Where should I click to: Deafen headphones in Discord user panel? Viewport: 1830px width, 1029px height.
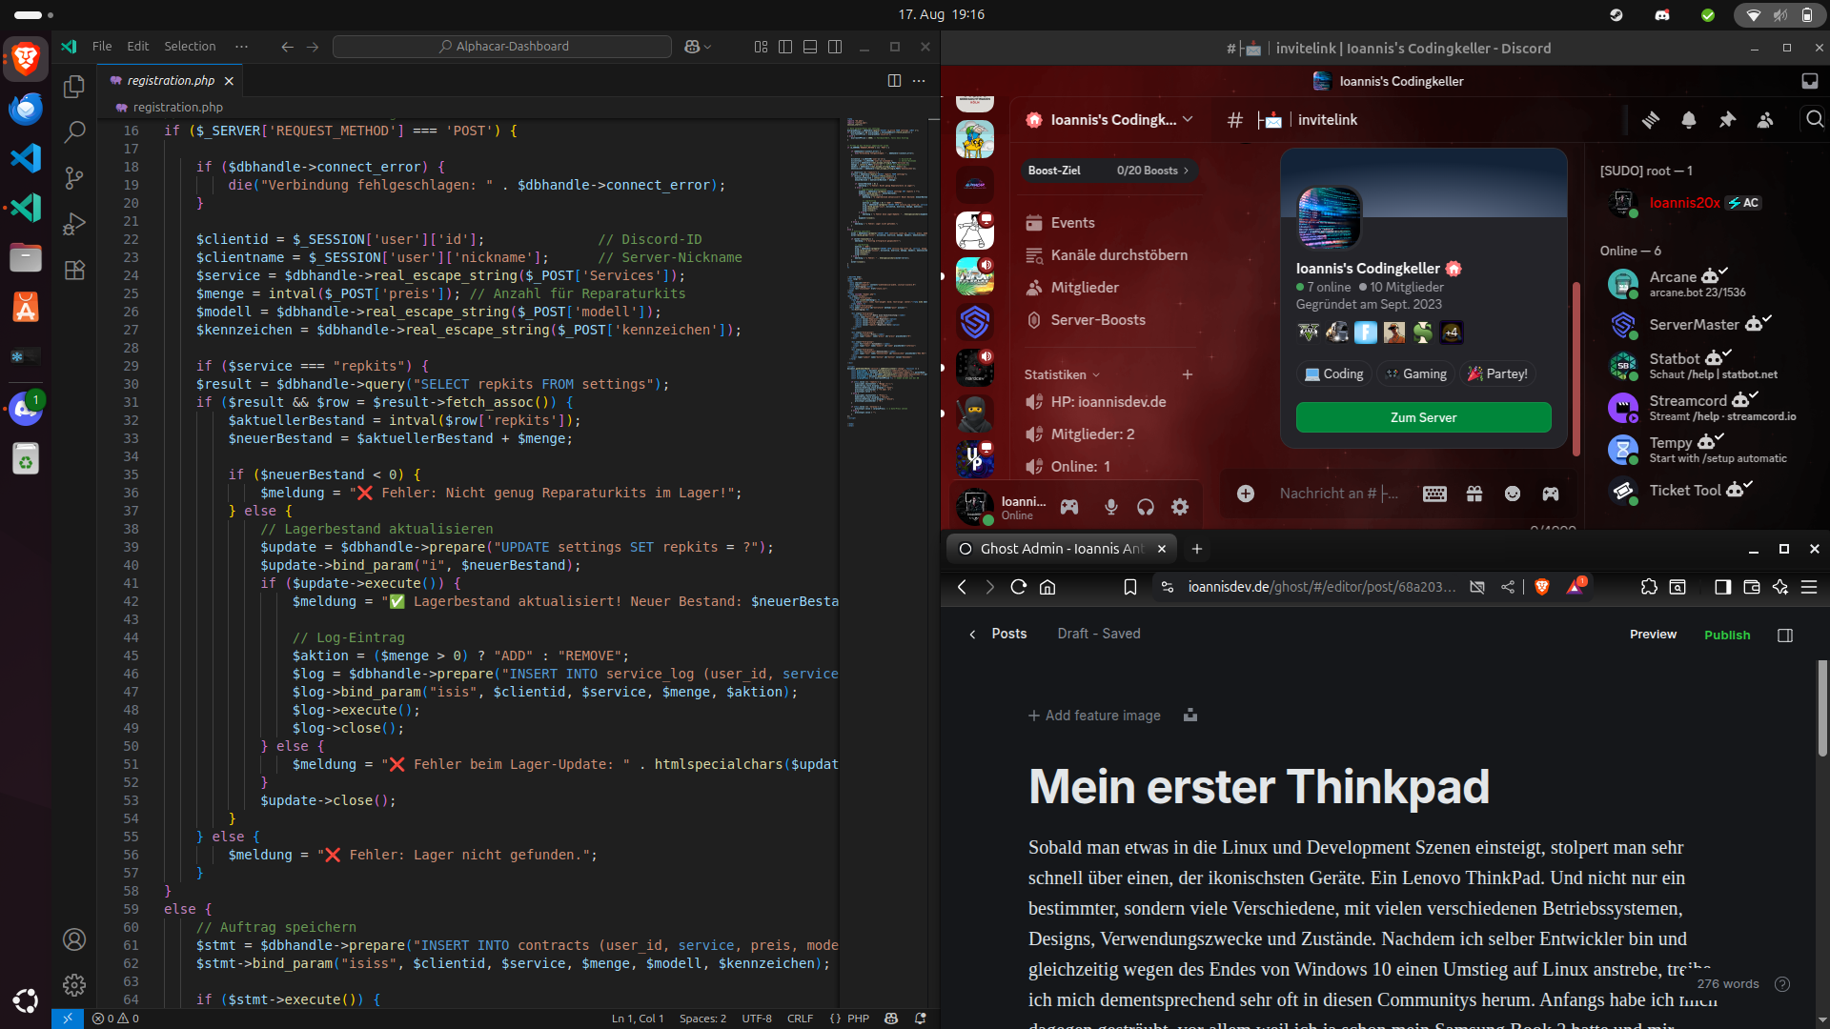pyautogui.click(x=1146, y=507)
